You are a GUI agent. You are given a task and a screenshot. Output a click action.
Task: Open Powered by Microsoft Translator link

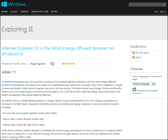[x=145, y=92]
